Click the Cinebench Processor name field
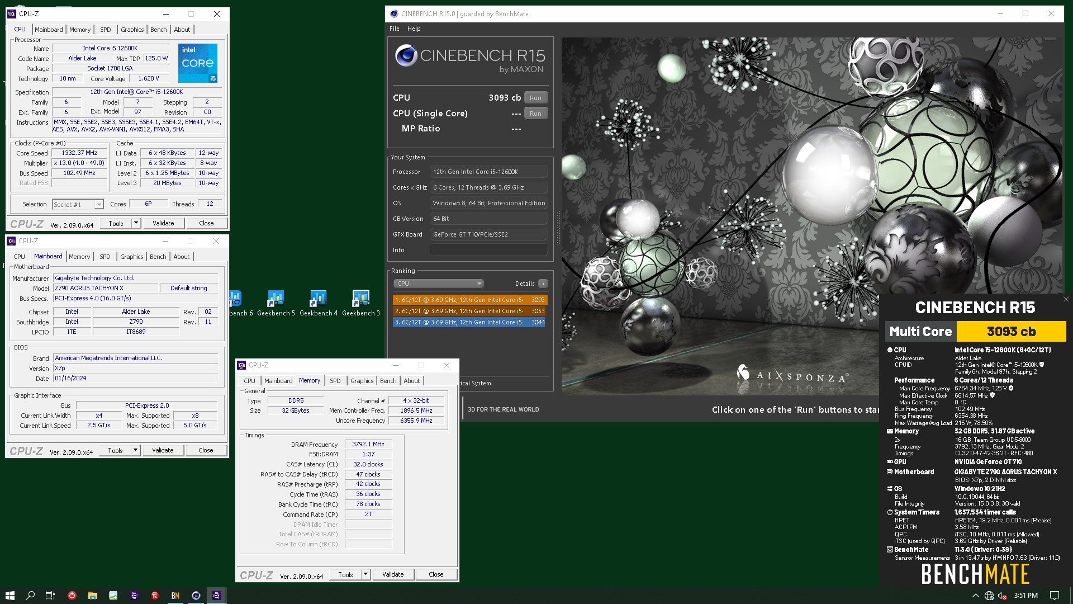This screenshot has height=604, width=1073. (x=489, y=172)
